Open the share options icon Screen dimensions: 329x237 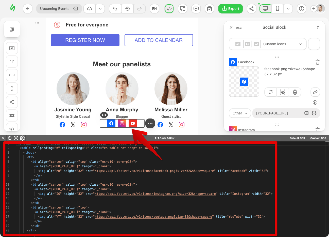coord(251,9)
